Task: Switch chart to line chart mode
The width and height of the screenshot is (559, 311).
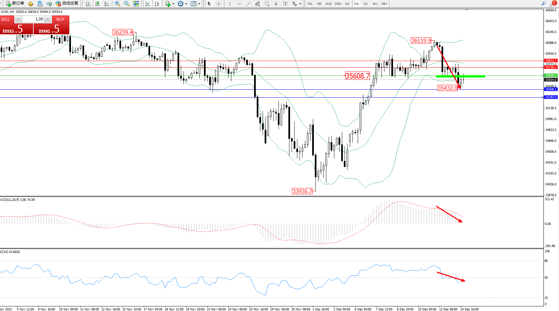Action: tap(107, 4)
